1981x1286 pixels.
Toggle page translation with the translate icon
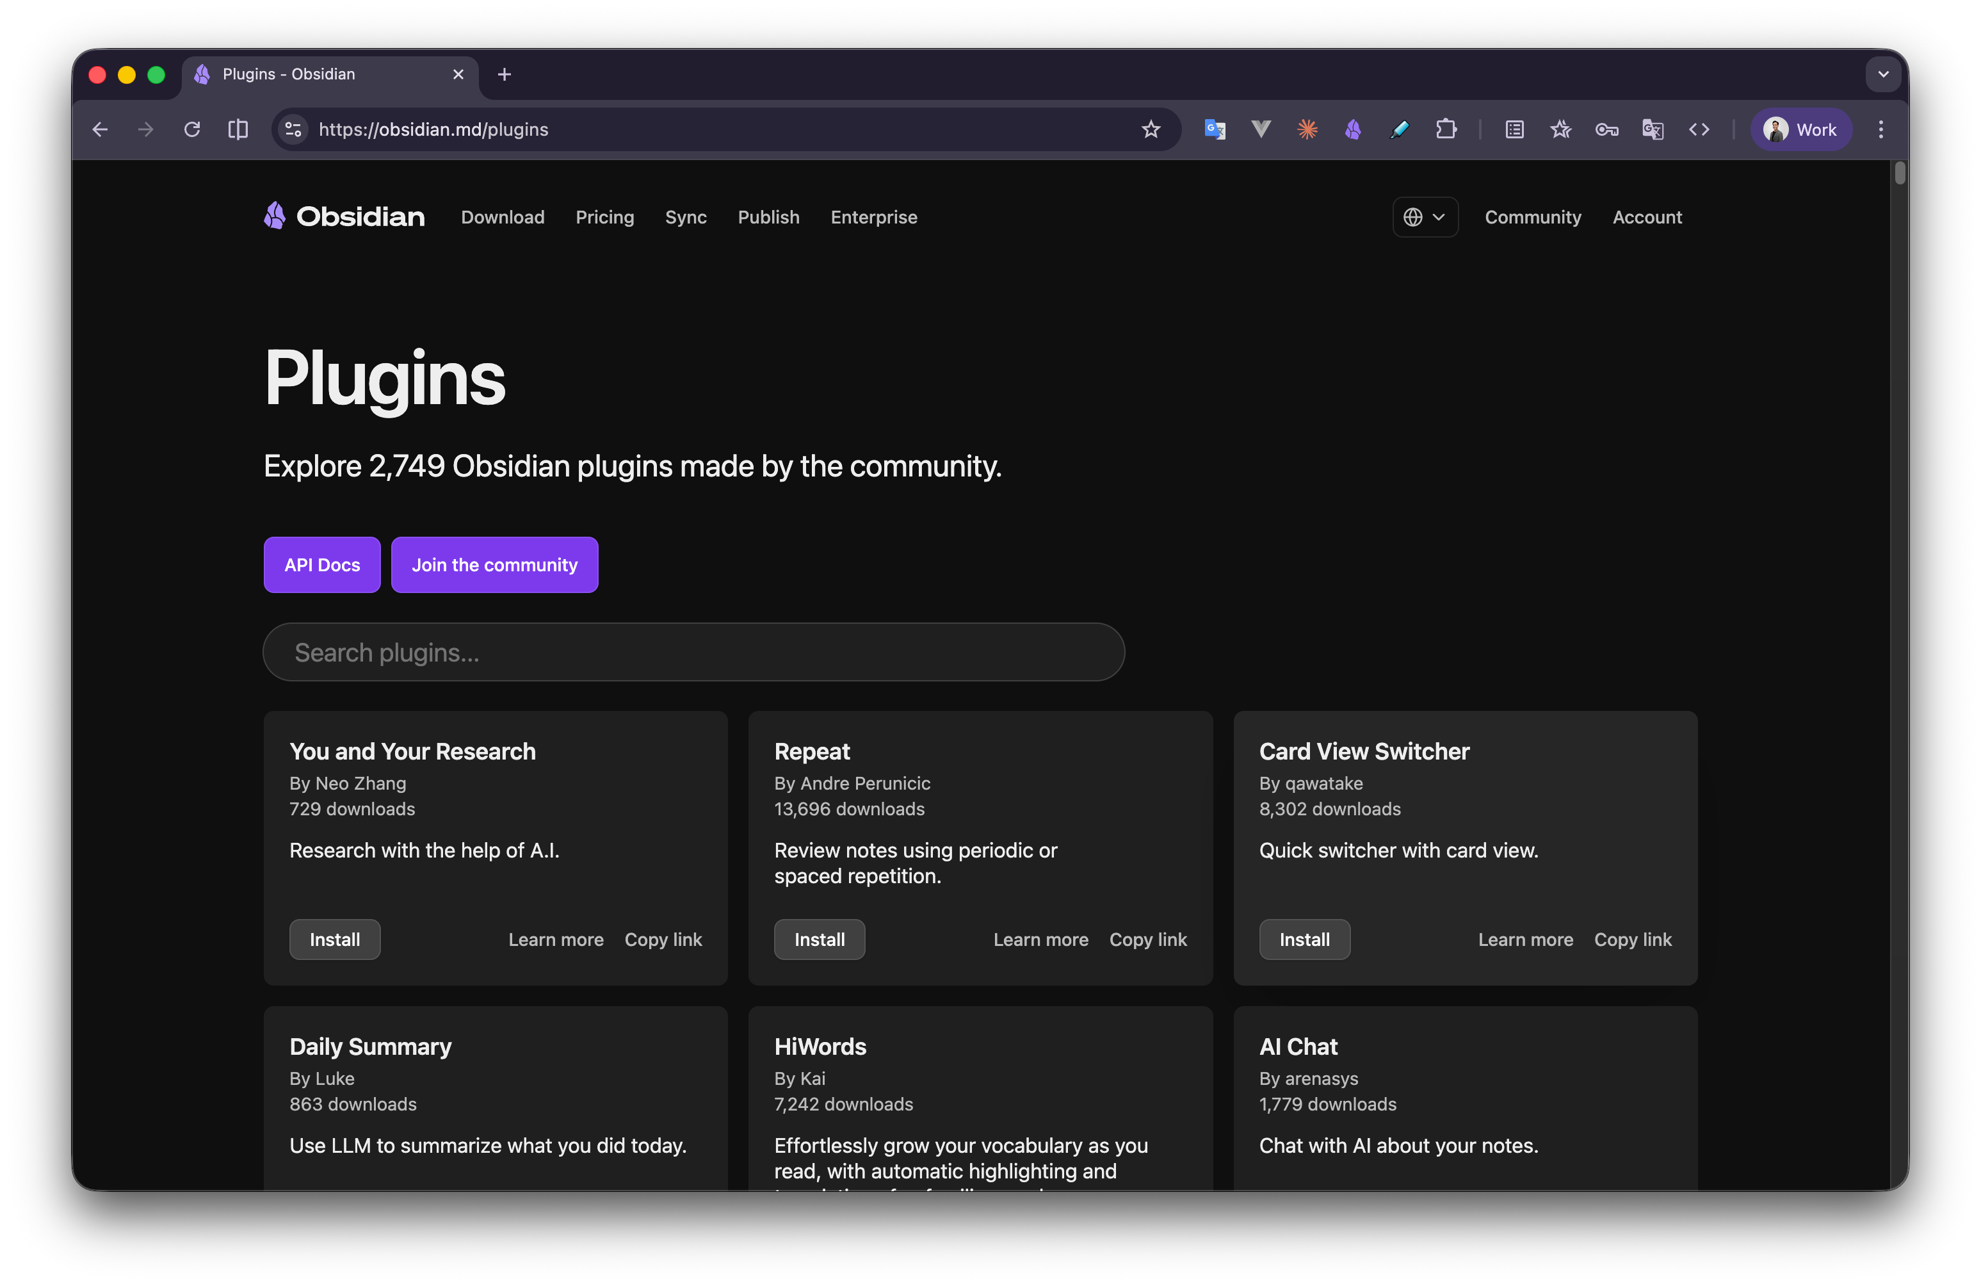tap(1652, 129)
